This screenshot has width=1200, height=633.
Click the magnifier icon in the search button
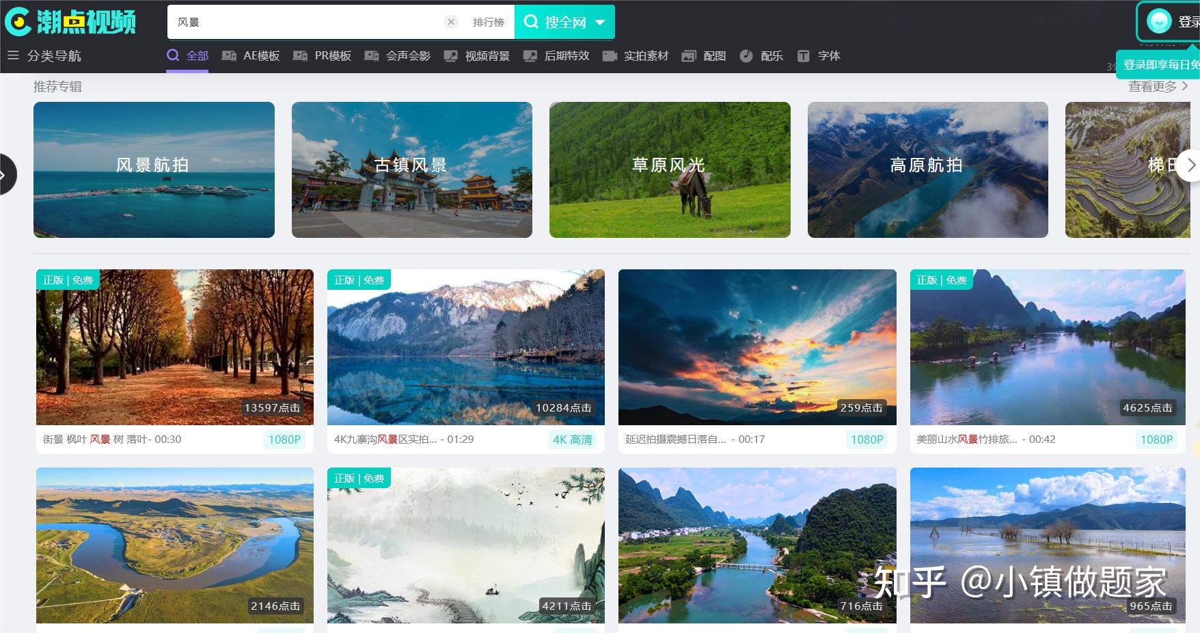[x=531, y=22]
